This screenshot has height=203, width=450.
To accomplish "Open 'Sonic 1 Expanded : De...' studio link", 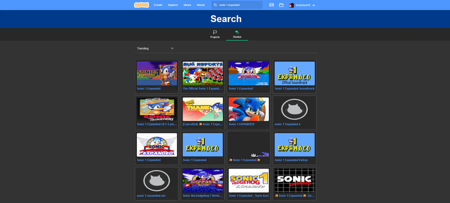I will click(x=294, y=196).
